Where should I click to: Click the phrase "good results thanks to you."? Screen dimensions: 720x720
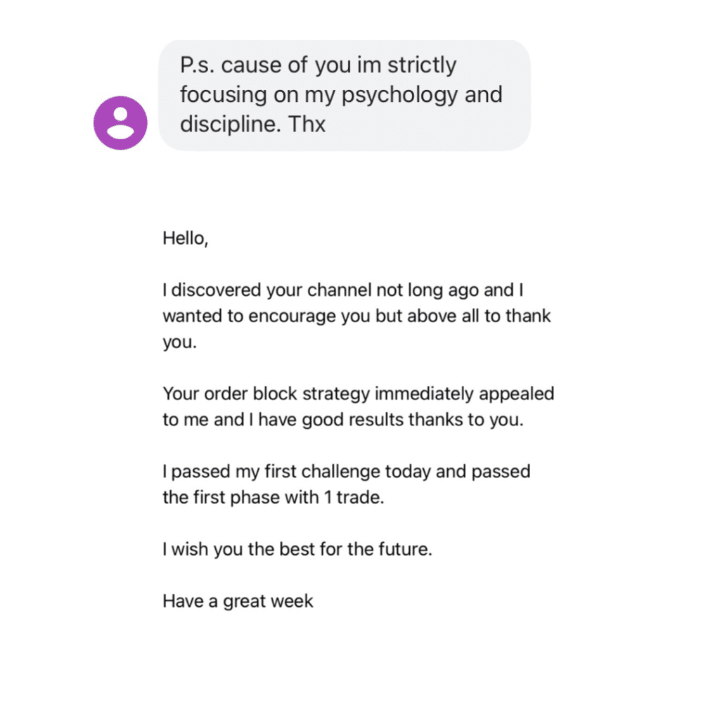point(413,420)
